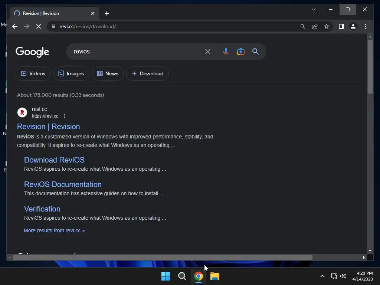Open the Verification link

coord(42,209)
